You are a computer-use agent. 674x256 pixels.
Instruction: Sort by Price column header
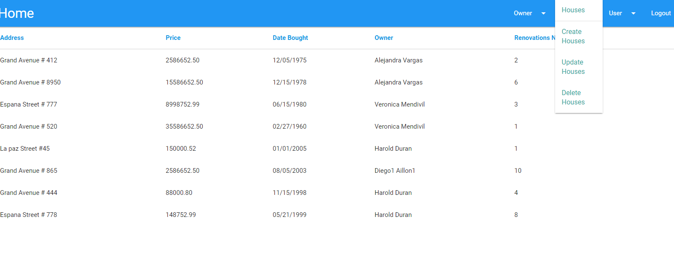coord(173,38)
